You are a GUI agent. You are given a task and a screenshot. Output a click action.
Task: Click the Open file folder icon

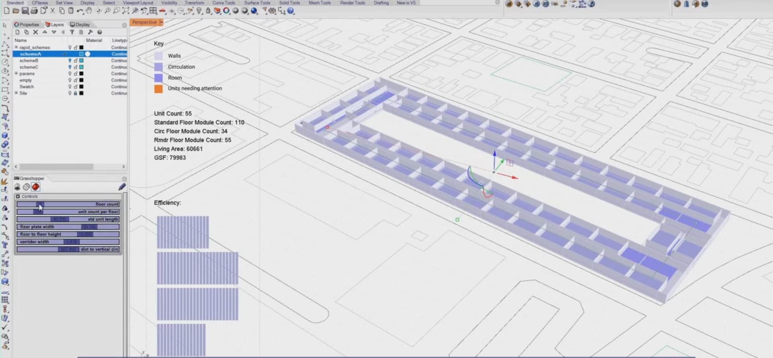click(x=16, y=11)
